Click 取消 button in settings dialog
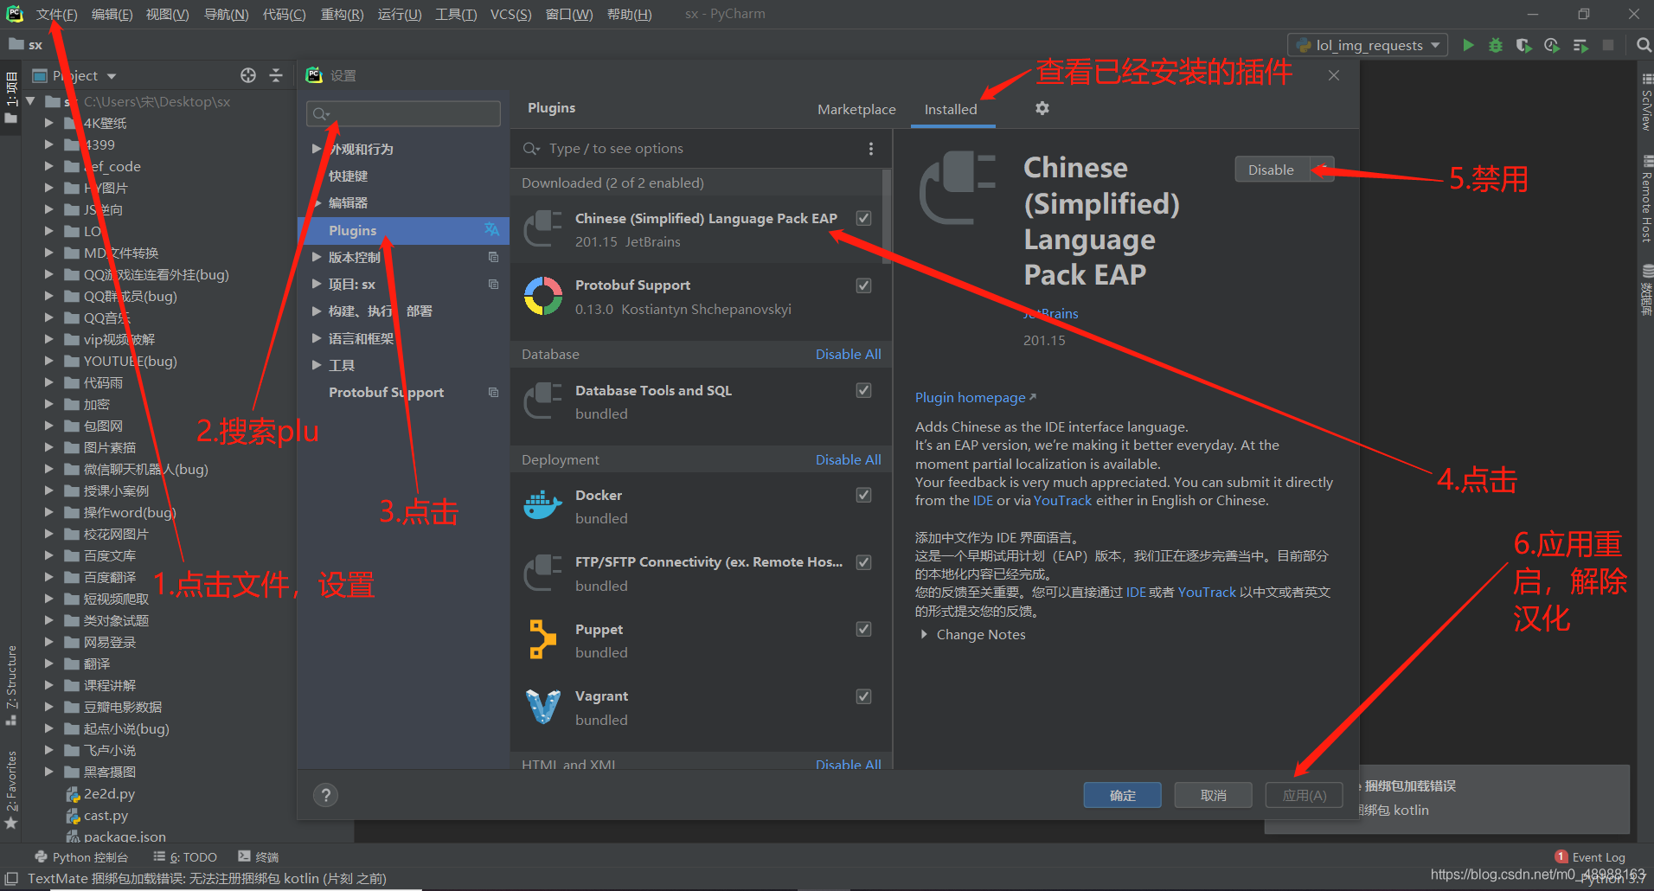The width and height of the screenshot is (1654, 891). 1213,795
